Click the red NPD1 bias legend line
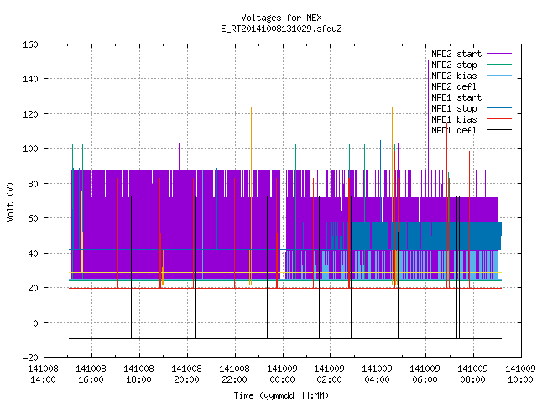The width and height of the screenshot is (537, 403). point(499,119)
